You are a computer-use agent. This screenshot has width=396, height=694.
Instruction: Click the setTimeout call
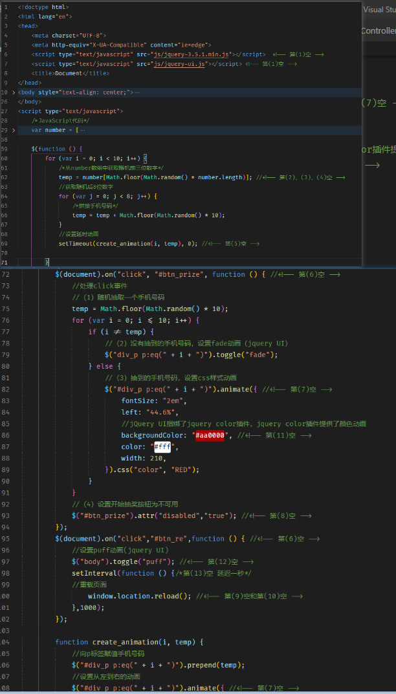(128, 243)
